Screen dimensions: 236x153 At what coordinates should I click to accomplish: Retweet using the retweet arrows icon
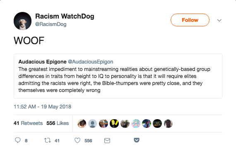coord(48,140)
